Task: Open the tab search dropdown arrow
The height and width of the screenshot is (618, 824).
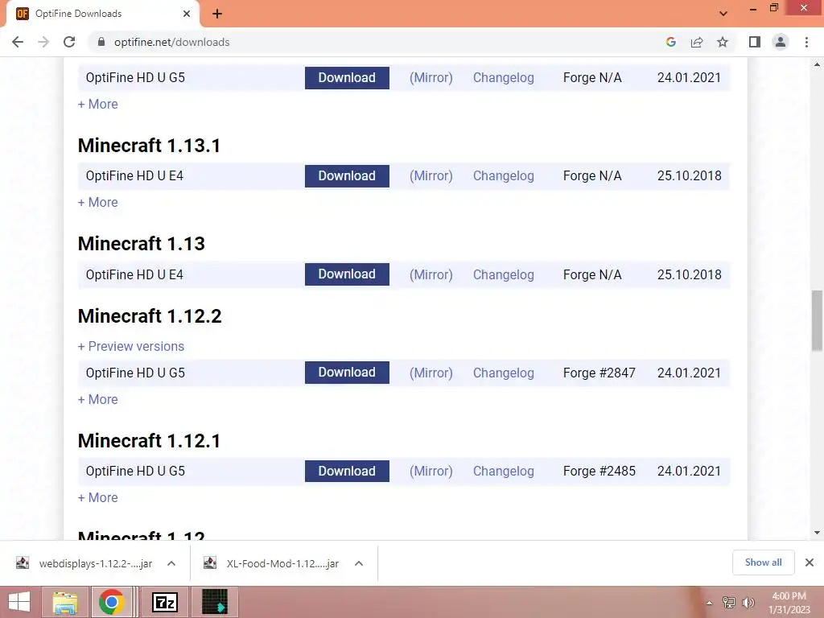Action: click(x=723, y=14)
